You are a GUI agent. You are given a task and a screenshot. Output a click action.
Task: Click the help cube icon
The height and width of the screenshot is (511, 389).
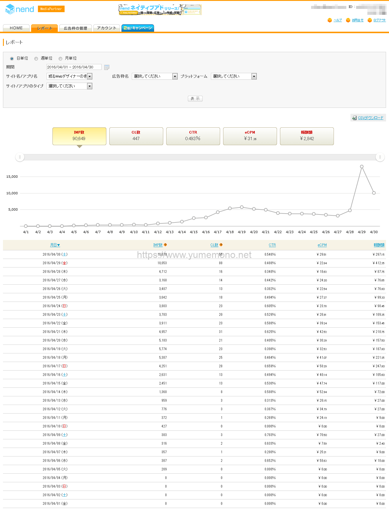click(329, 20)
